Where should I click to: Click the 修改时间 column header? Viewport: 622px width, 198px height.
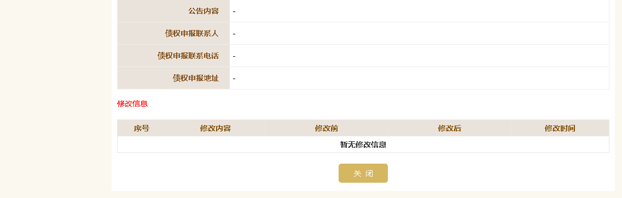560,128
